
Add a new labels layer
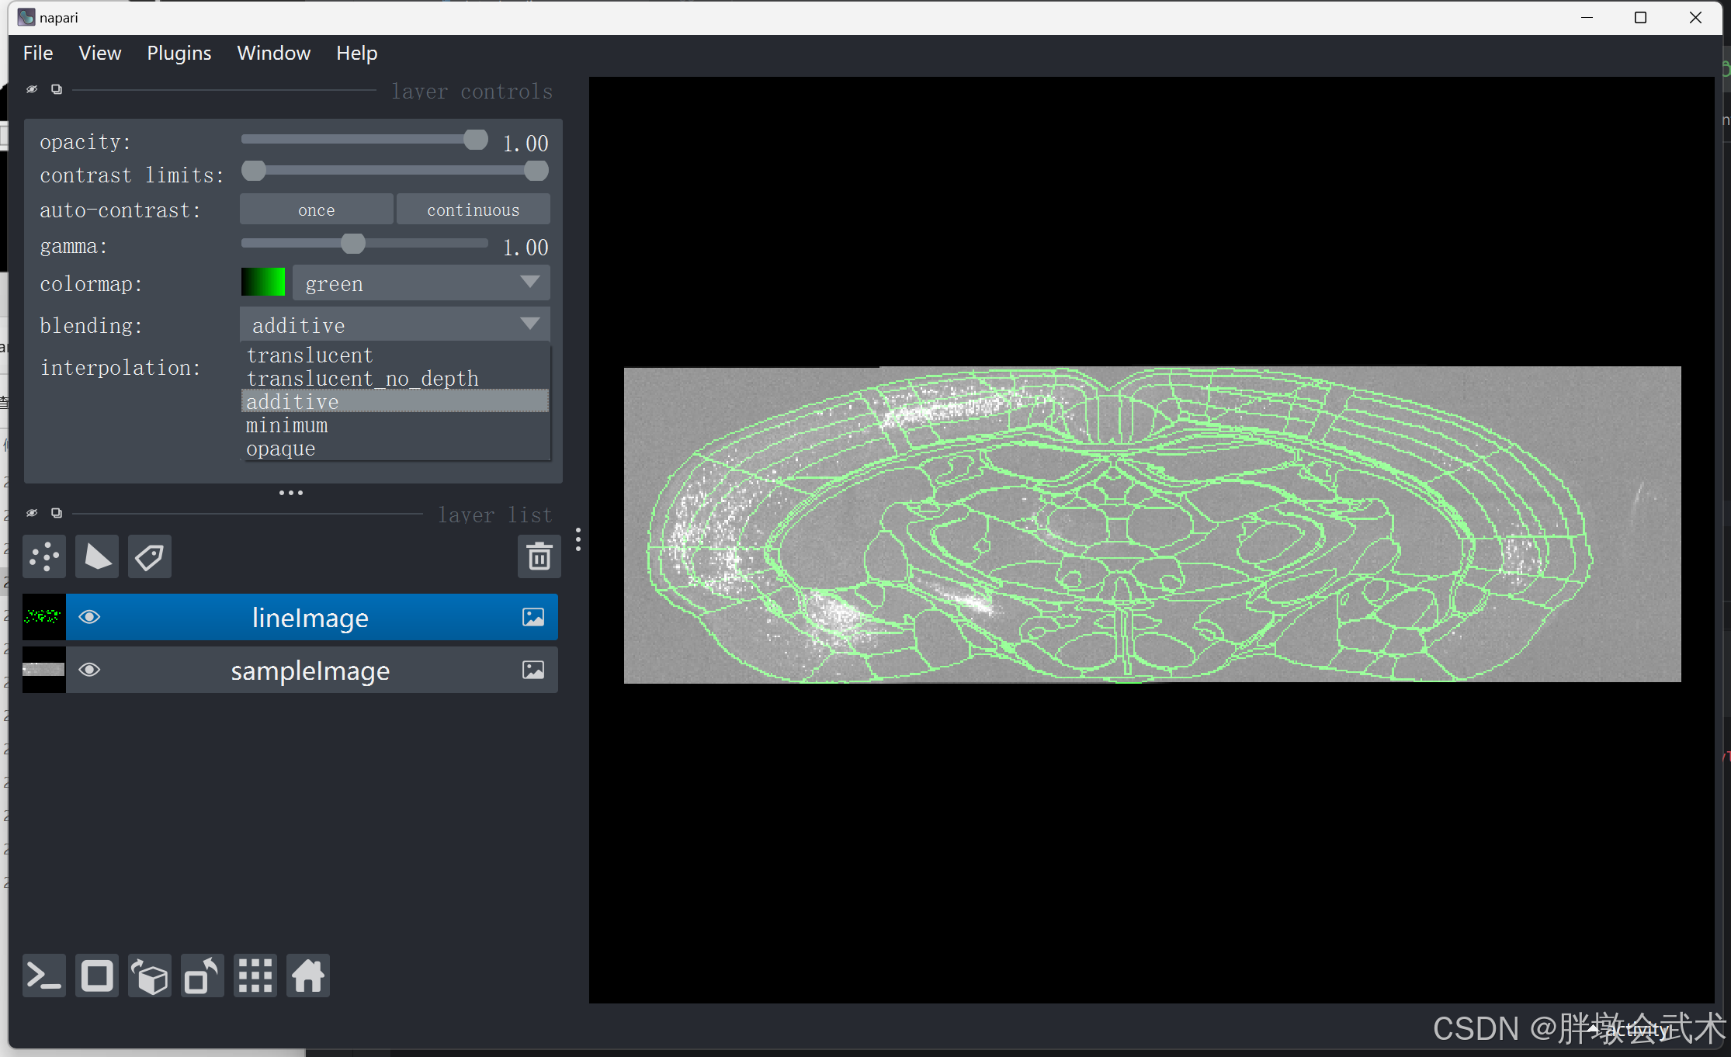[x=149, y=556]
